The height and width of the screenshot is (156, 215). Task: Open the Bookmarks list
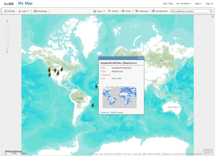pos(160,11)
